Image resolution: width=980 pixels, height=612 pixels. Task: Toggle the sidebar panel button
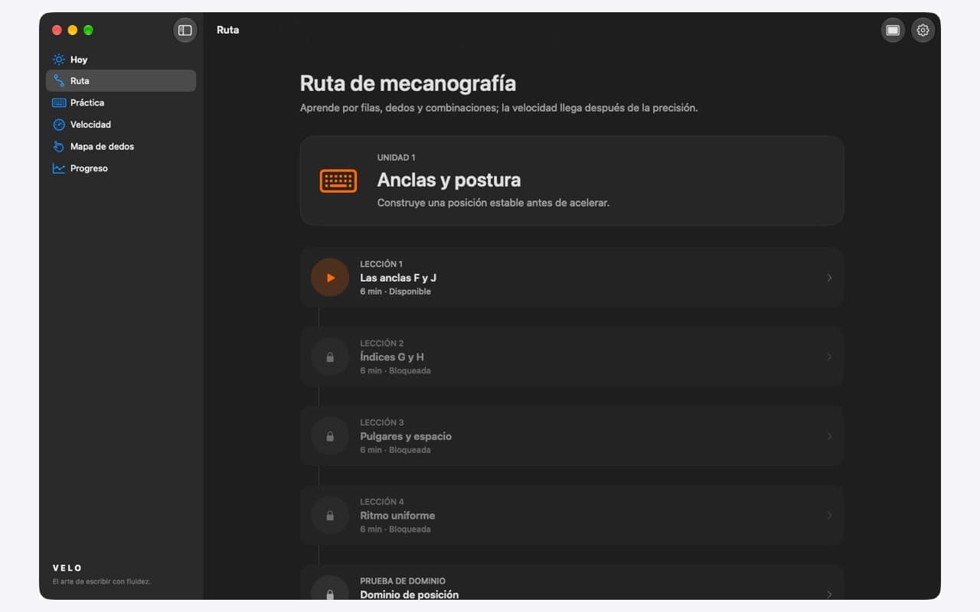coord(185,31)
